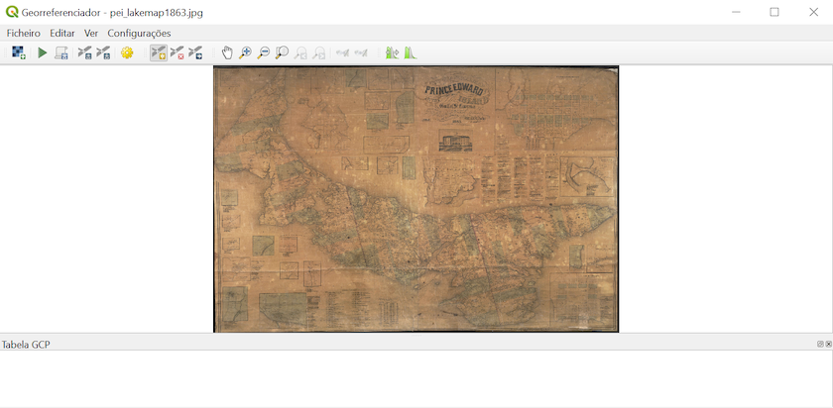Open the Configurações menu
The height and width of the screenshot is (408, 833).
139,33
